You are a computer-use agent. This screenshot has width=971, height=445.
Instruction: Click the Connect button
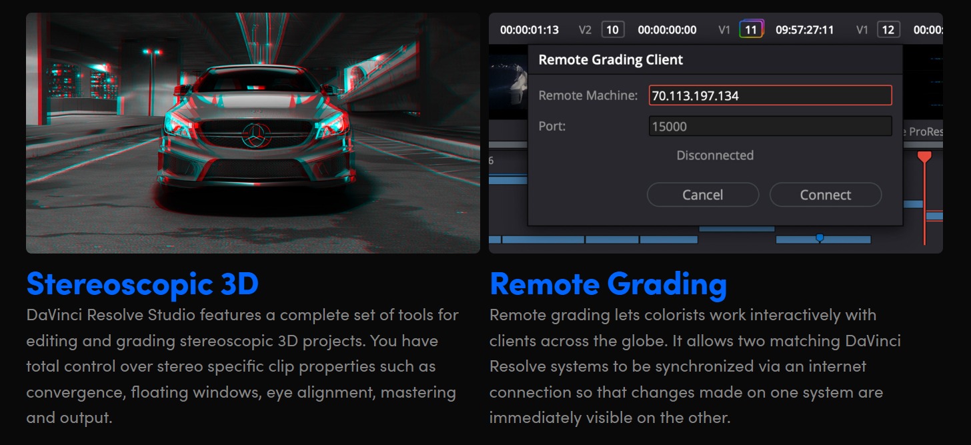click(x=826, y=195)
